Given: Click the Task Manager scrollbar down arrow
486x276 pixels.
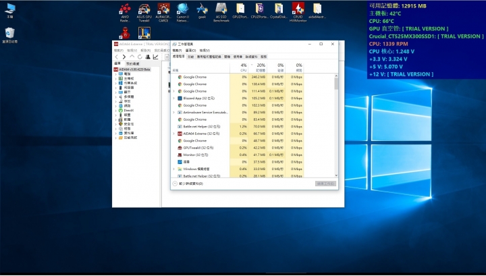Looking at the screenshot, I should coord(336,175).
